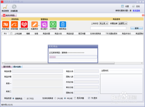
Task: Click 商品详情 input field
Action: pyautogui.click(x=37, y=76)
